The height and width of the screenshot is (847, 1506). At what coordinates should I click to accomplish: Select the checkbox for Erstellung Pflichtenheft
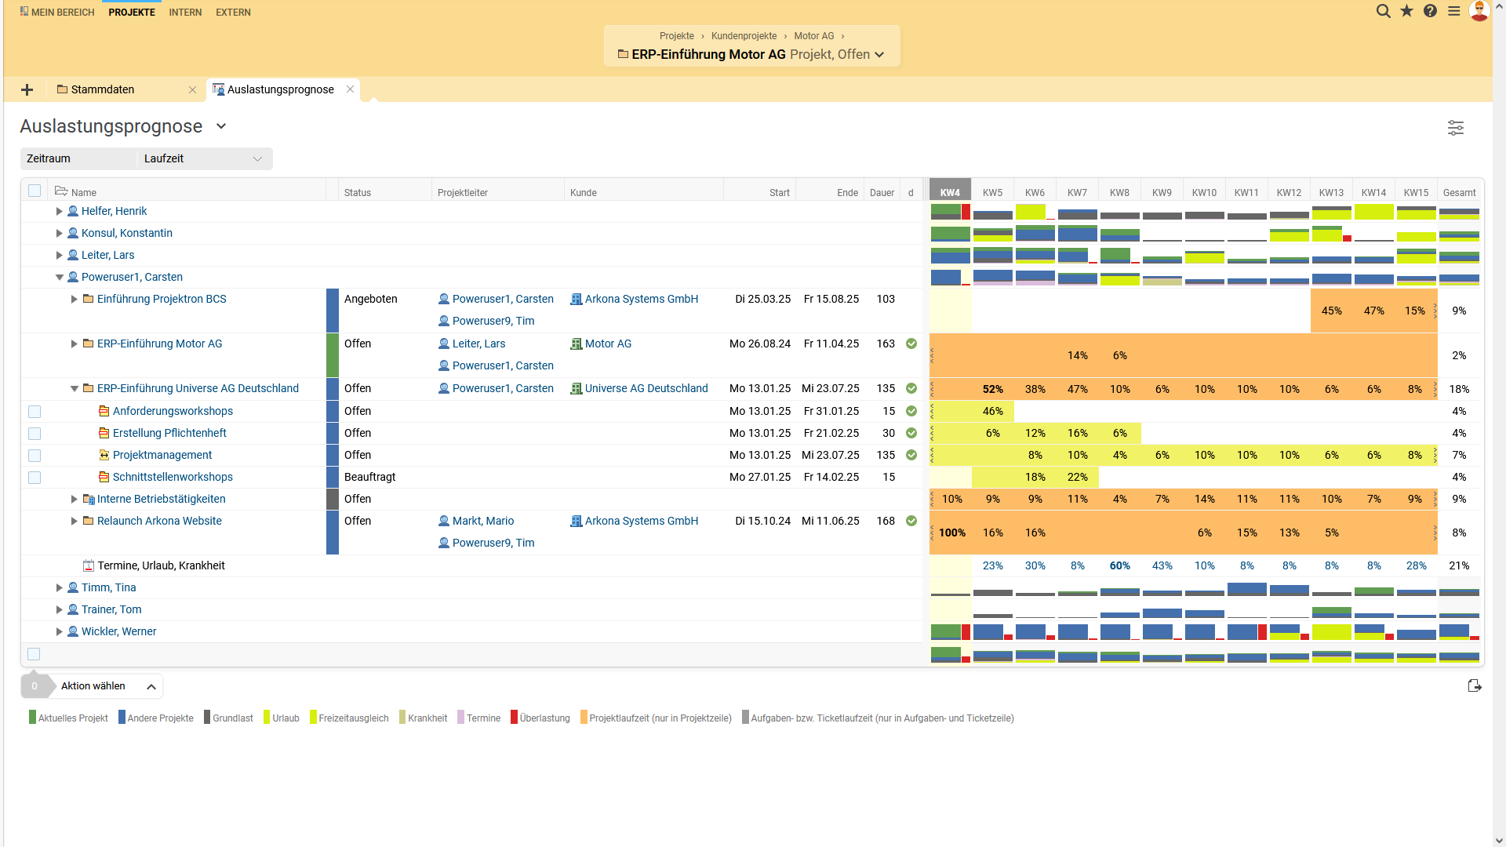(34, 433)
